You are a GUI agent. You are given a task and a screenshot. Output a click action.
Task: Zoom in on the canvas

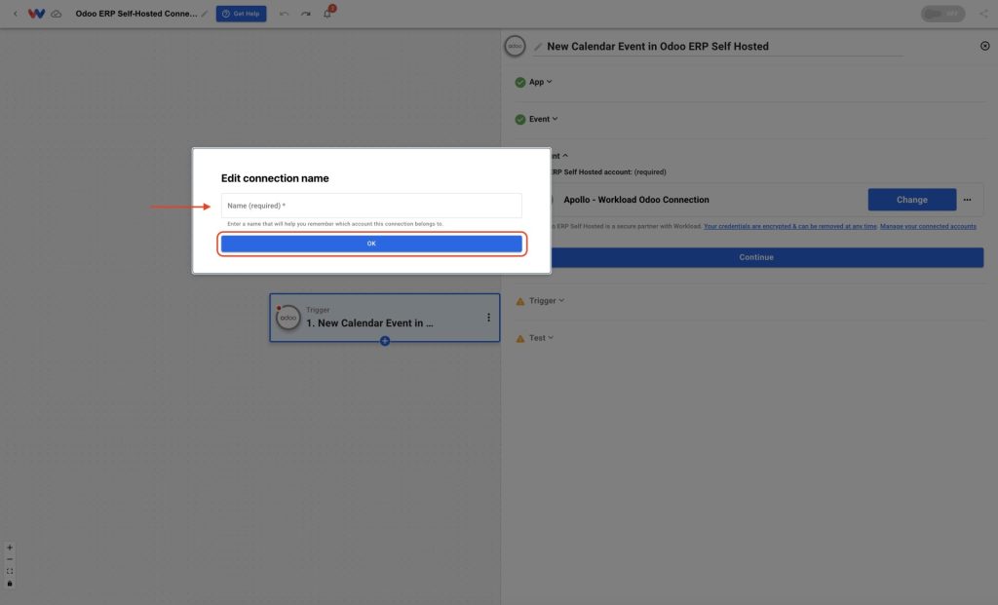(x=10, y=548)
